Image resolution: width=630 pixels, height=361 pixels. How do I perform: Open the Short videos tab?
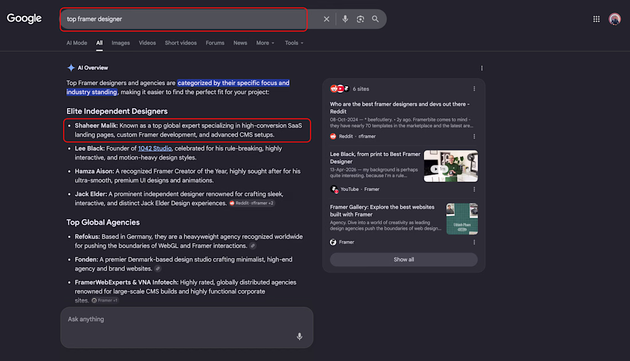point(181,43)
